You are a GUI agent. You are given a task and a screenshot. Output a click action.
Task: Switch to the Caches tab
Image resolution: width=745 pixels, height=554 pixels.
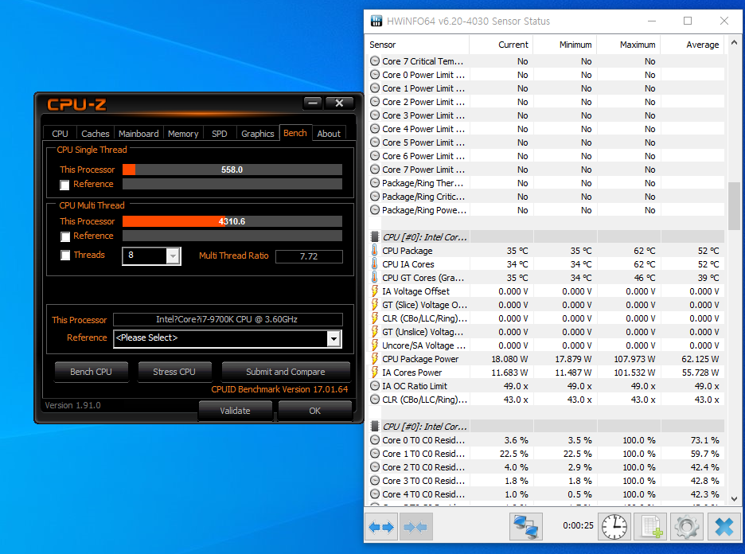click(95, 134)
